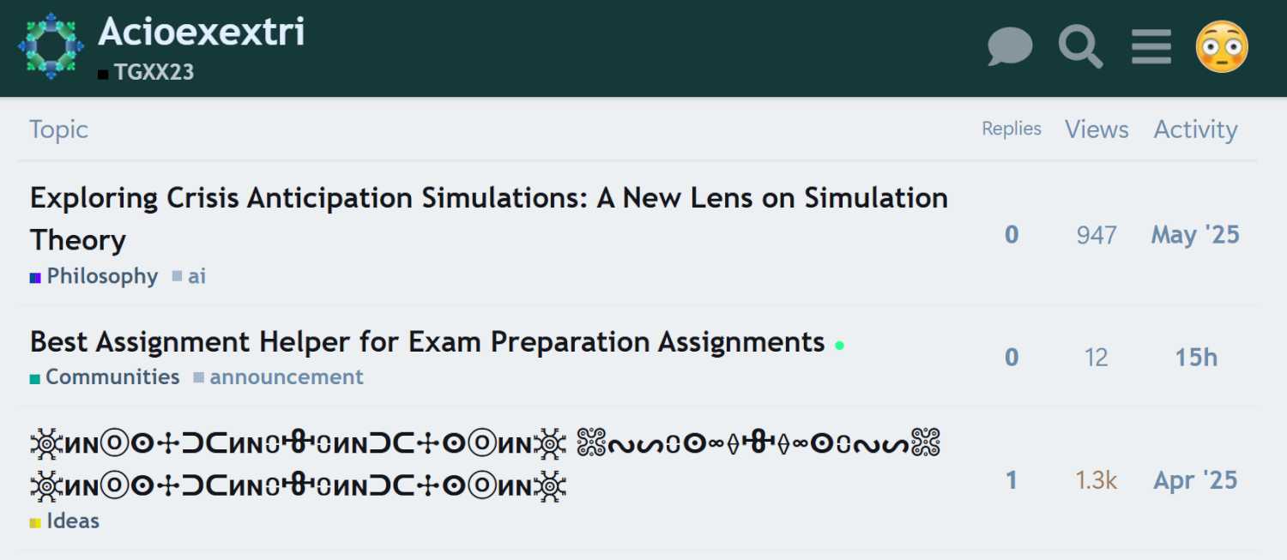Viewport: 1287px width, 560px height.
Task: Click the Acioexextri site title
Action: [202, 33]
